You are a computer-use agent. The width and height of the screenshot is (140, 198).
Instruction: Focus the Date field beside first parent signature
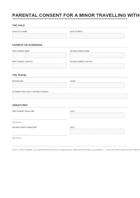click(x=97, y=115)
